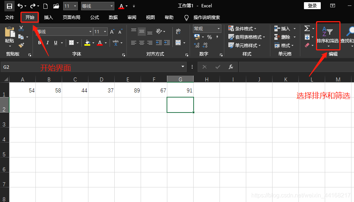This screenshot has width=354, height=202.
Task: Activate the Format Painter brush
Action: click(x=21, y=45)
